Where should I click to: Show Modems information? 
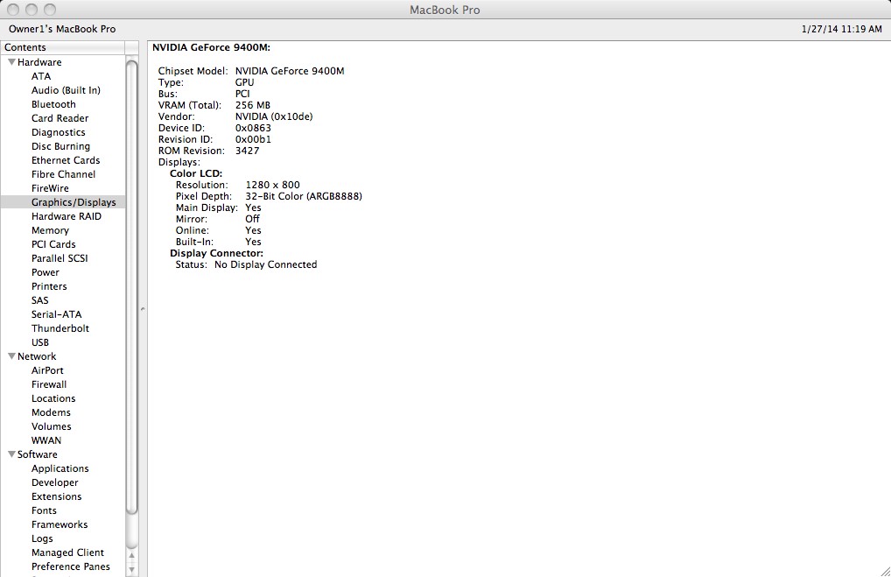(51, 412)
